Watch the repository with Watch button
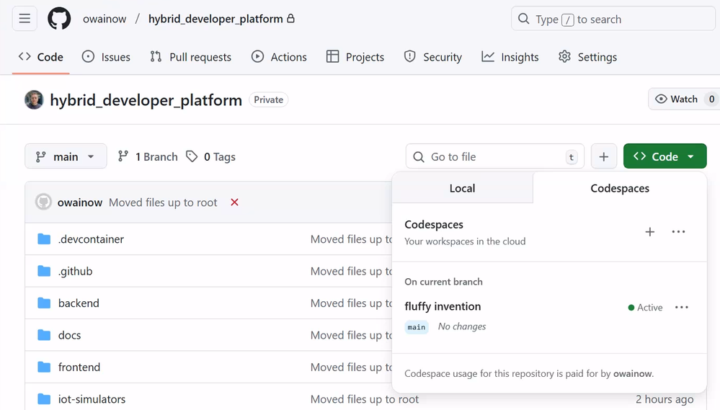 tap(677, 99)
